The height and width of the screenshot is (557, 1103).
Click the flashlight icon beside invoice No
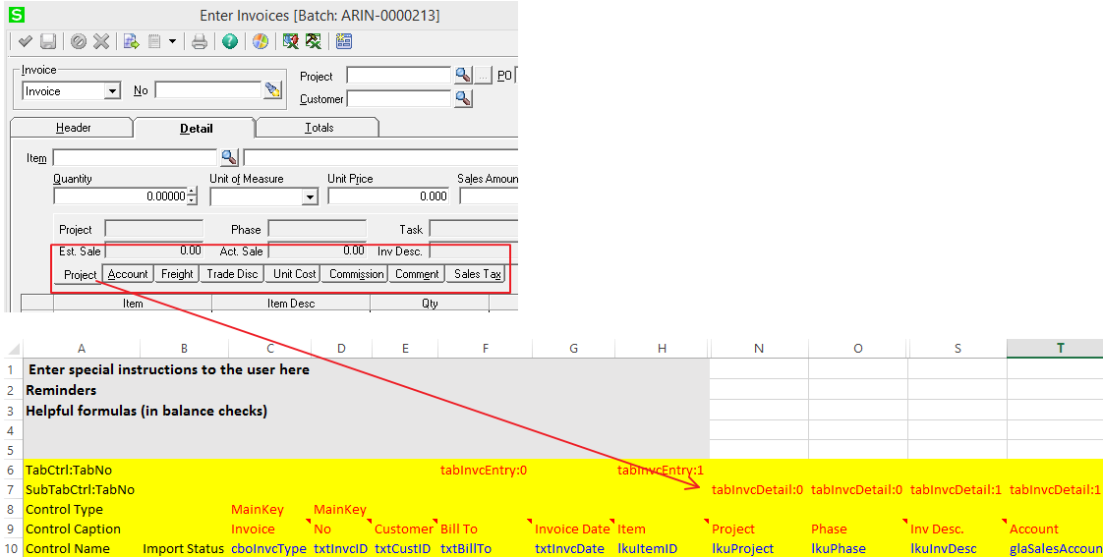(x=272, y=90)
